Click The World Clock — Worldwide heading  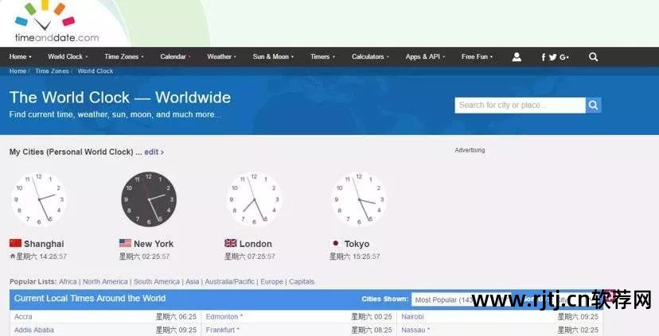tap(120, 98)
